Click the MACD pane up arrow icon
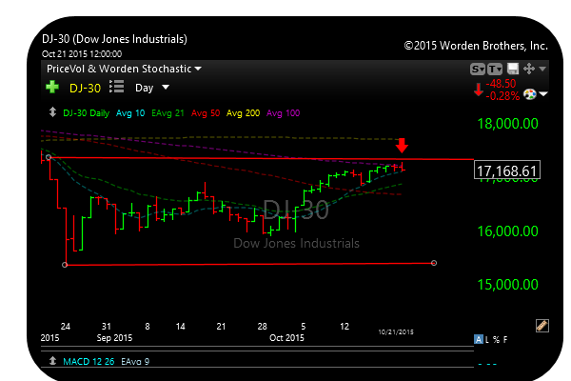 point(52,361)
